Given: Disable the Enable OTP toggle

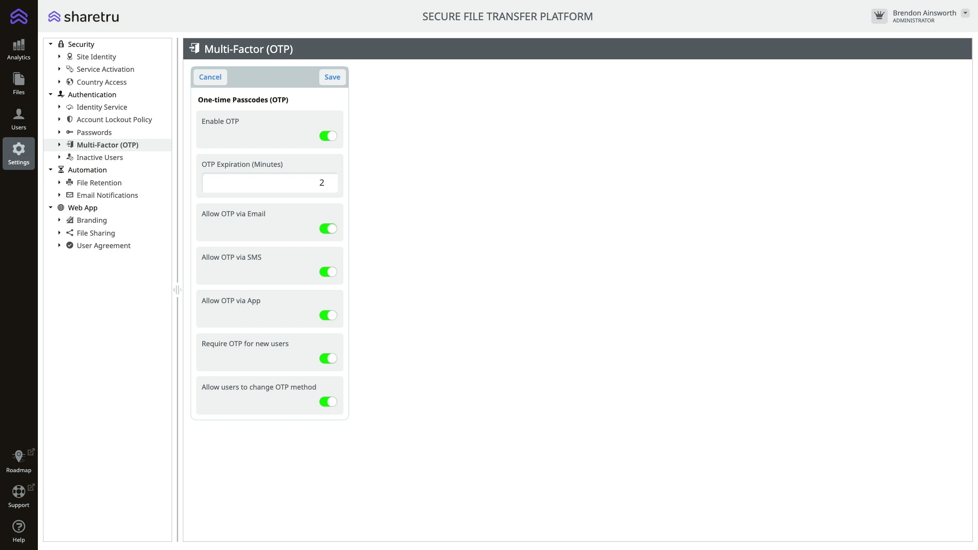Looking at the screenshot, I should tap(328, 136).
